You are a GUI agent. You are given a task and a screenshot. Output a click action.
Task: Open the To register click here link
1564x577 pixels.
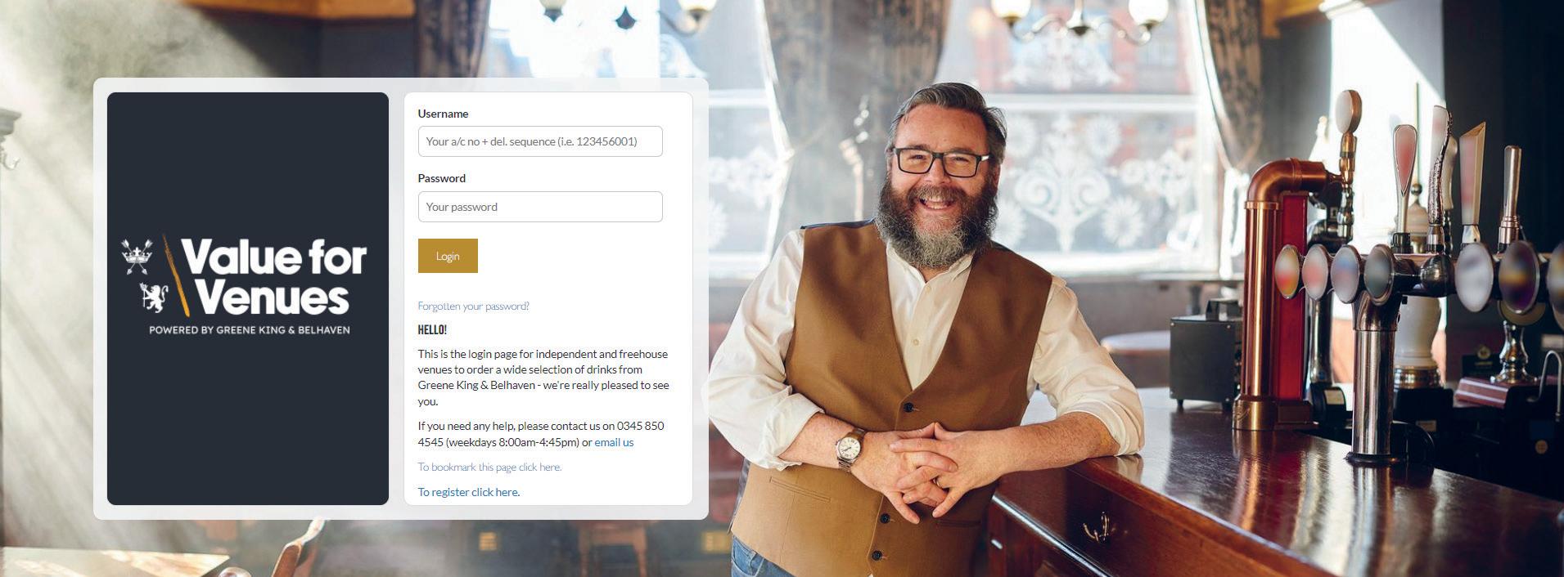pos(468,492)
